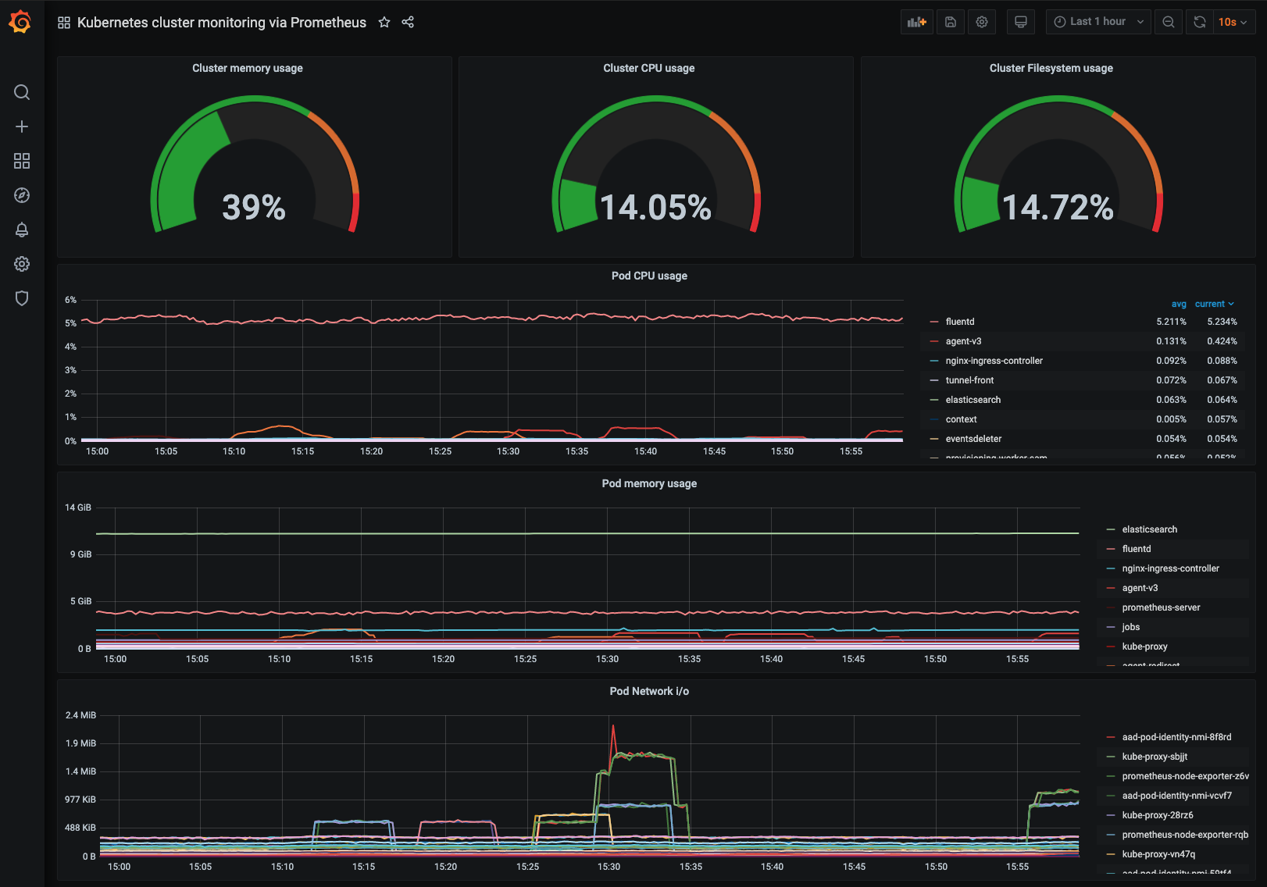The image size is (1267, 887).
Task: Open the 10s refresh interval dropdown
Action: 1233,22
